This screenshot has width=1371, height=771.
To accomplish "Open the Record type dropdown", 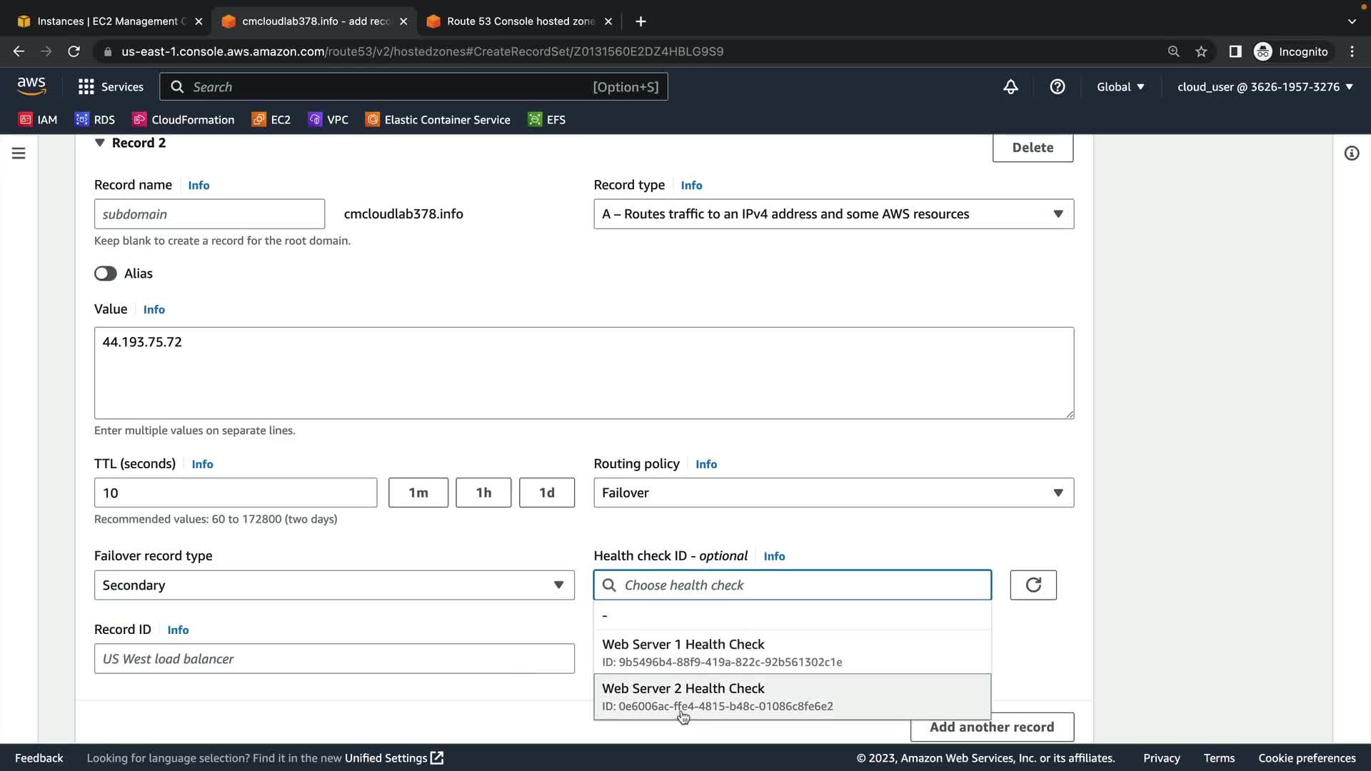I will [x=833, y=214].
